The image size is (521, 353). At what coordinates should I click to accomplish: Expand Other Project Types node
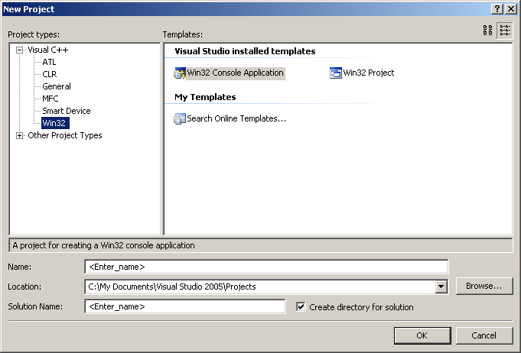tap(20, 135)
